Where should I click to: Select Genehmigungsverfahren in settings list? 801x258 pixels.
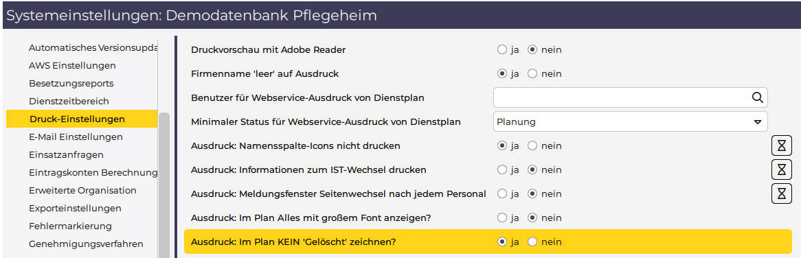86,244
